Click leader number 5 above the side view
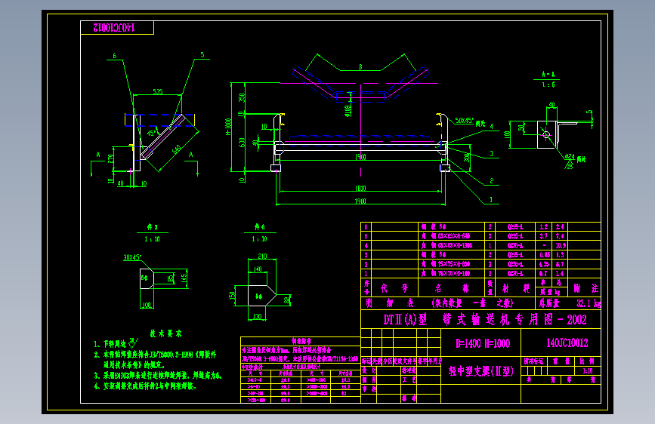 [202, 54]
